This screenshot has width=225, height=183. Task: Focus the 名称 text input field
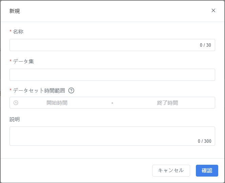102,45
